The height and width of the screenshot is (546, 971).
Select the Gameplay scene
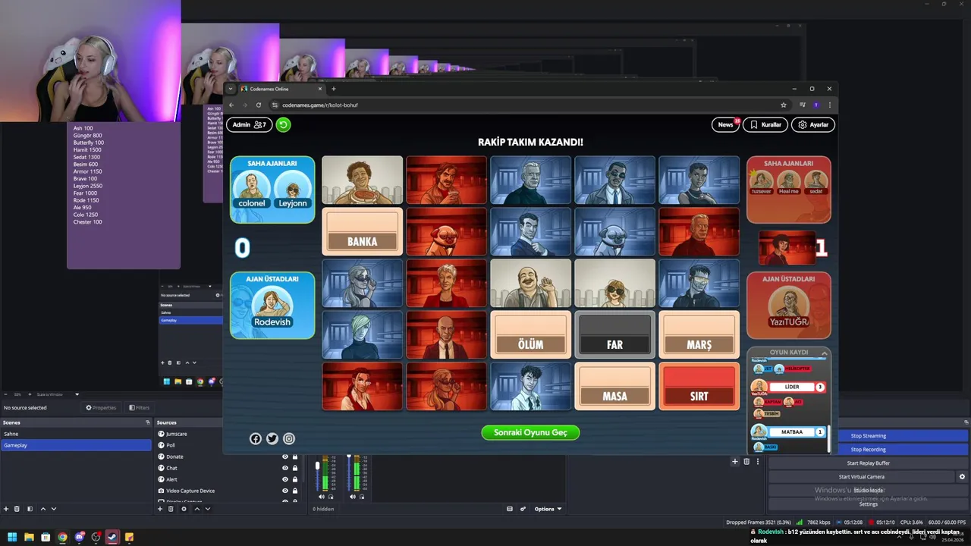click(x=76, y=445)
